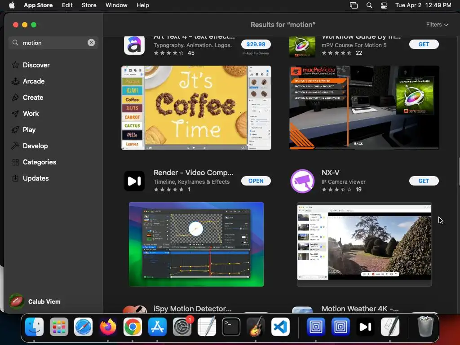This screenshot has width=460, height=345.
Task: Click the motion search input field
Action: pyautogui.click(x=53, y=43)
